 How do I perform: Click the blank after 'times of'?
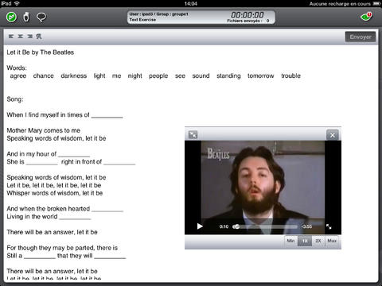(107, 115)
